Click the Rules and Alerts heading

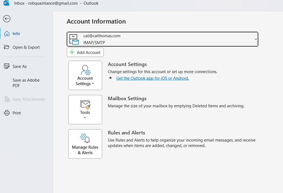click(x=127, y=133)
